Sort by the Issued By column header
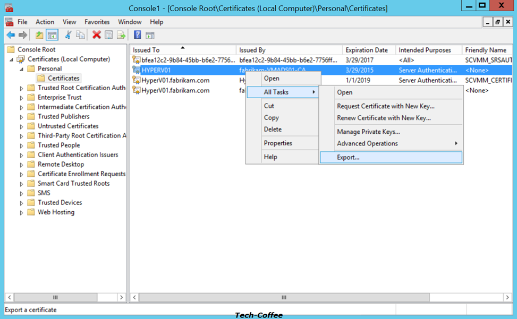 pos(290,50)
